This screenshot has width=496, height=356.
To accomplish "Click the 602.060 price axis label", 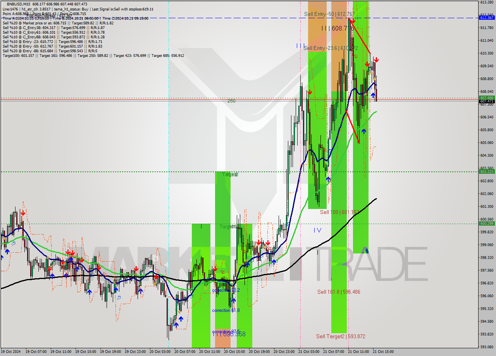I will click(x=487, y=193).
